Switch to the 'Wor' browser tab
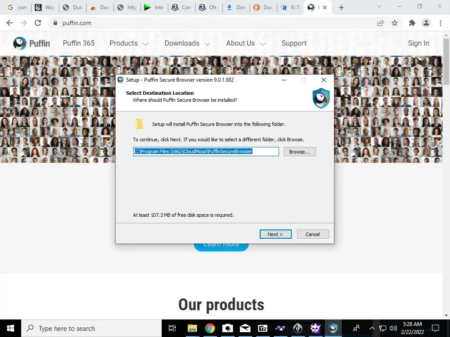This screenshot has width=450, height=337. click(45, 7)
